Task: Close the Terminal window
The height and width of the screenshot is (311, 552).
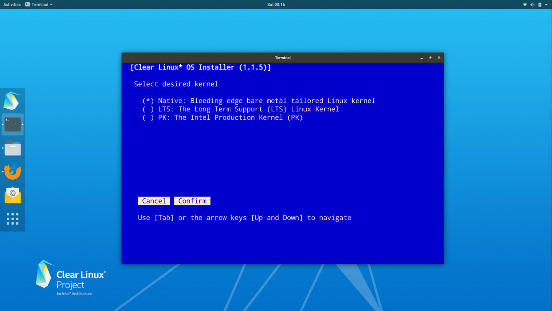Action: click(439, 58)
